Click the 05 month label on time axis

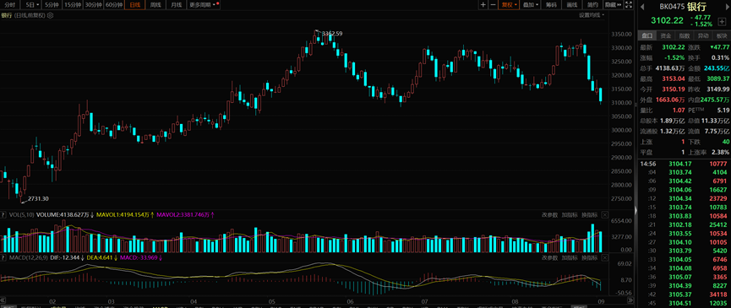272,301
